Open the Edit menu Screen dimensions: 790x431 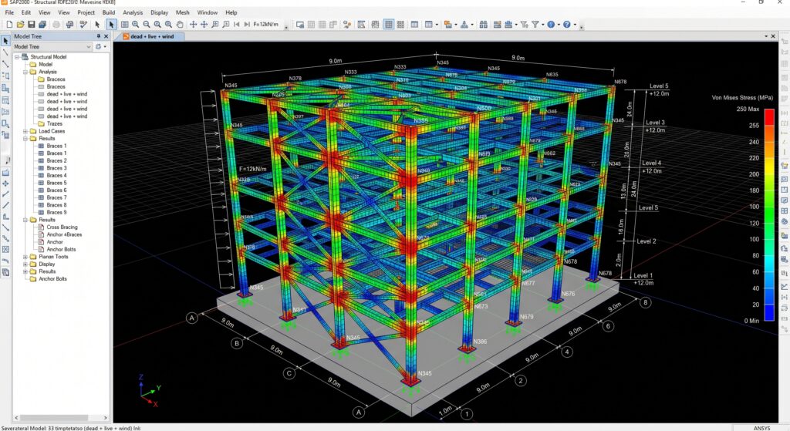point(26,12)
